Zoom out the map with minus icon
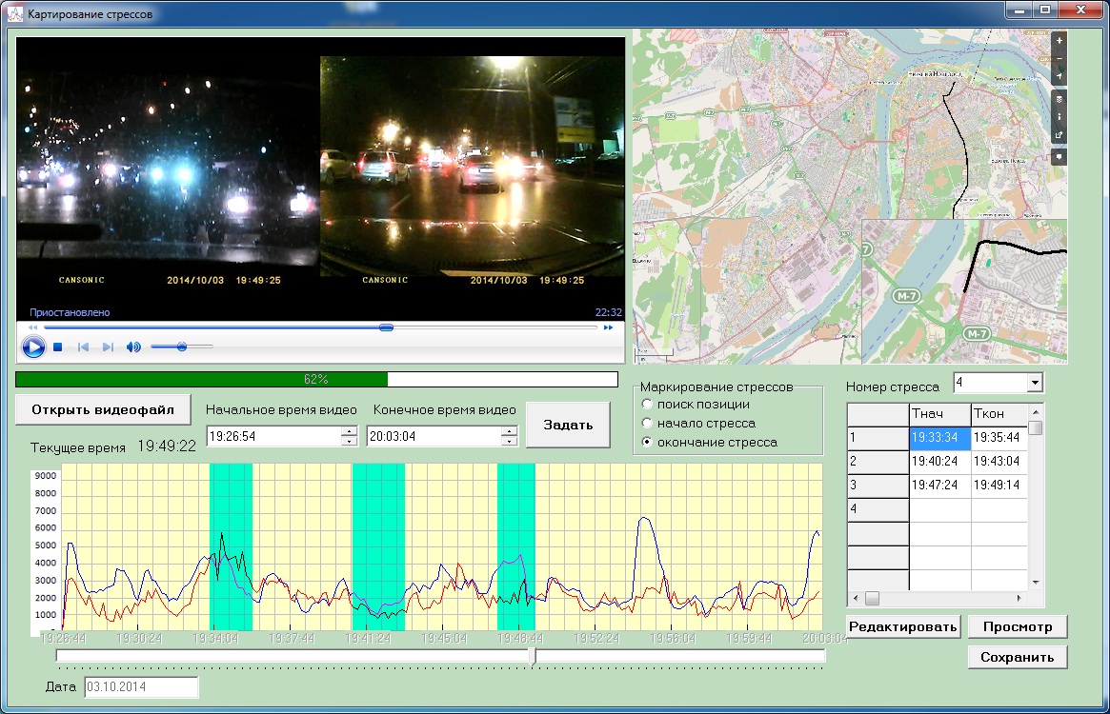Screen dimensions: 1110x714 1059,59
